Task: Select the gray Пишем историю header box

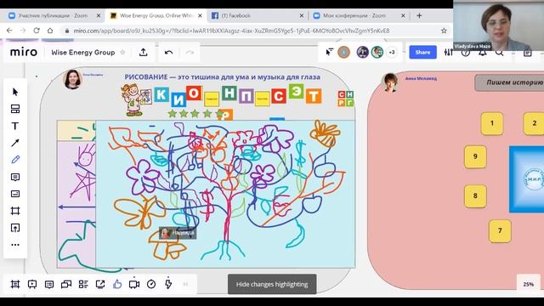Action: pos(509,82)
